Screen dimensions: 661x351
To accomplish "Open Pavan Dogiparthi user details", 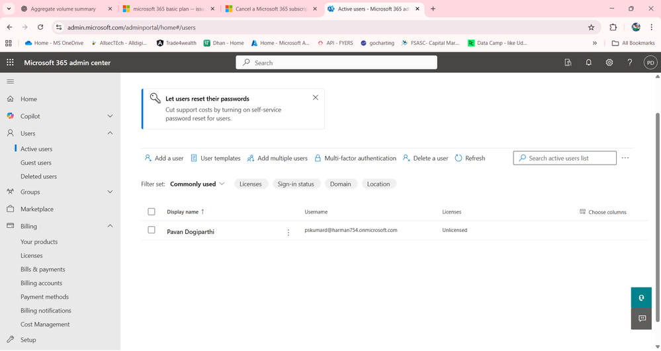I will point(191,232).
